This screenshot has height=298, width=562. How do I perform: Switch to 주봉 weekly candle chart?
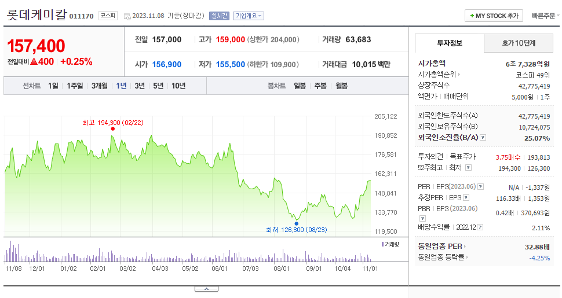320,86
